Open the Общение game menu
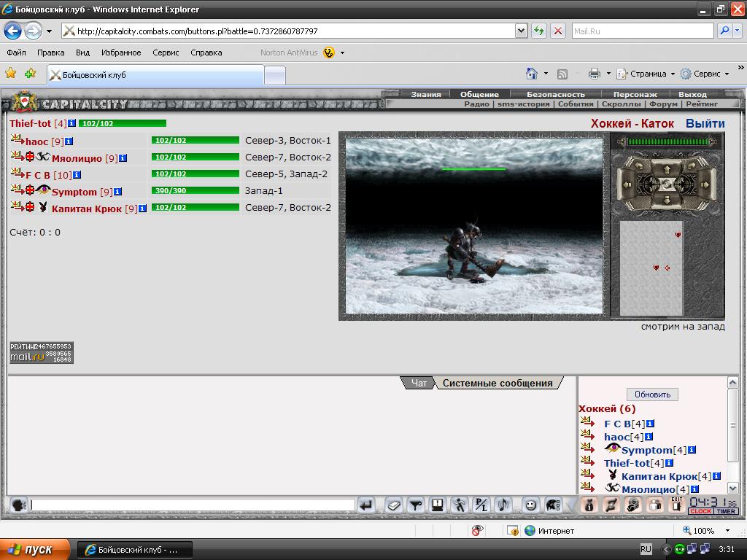 pos(479,94)
